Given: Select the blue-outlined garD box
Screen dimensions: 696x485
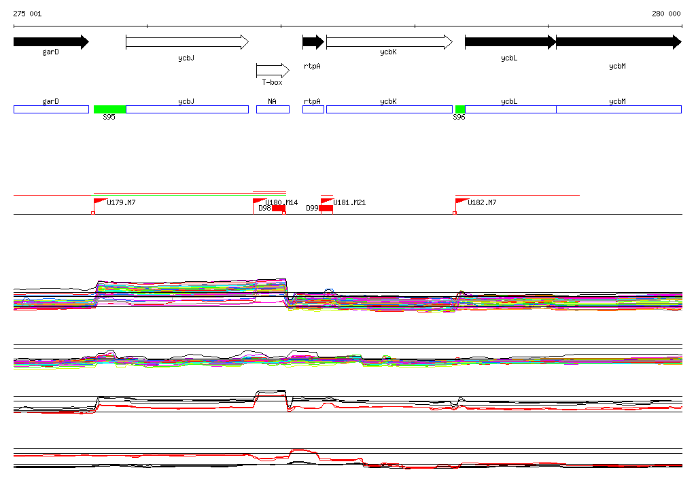Looking at the screenshot, I should [51, 109].
